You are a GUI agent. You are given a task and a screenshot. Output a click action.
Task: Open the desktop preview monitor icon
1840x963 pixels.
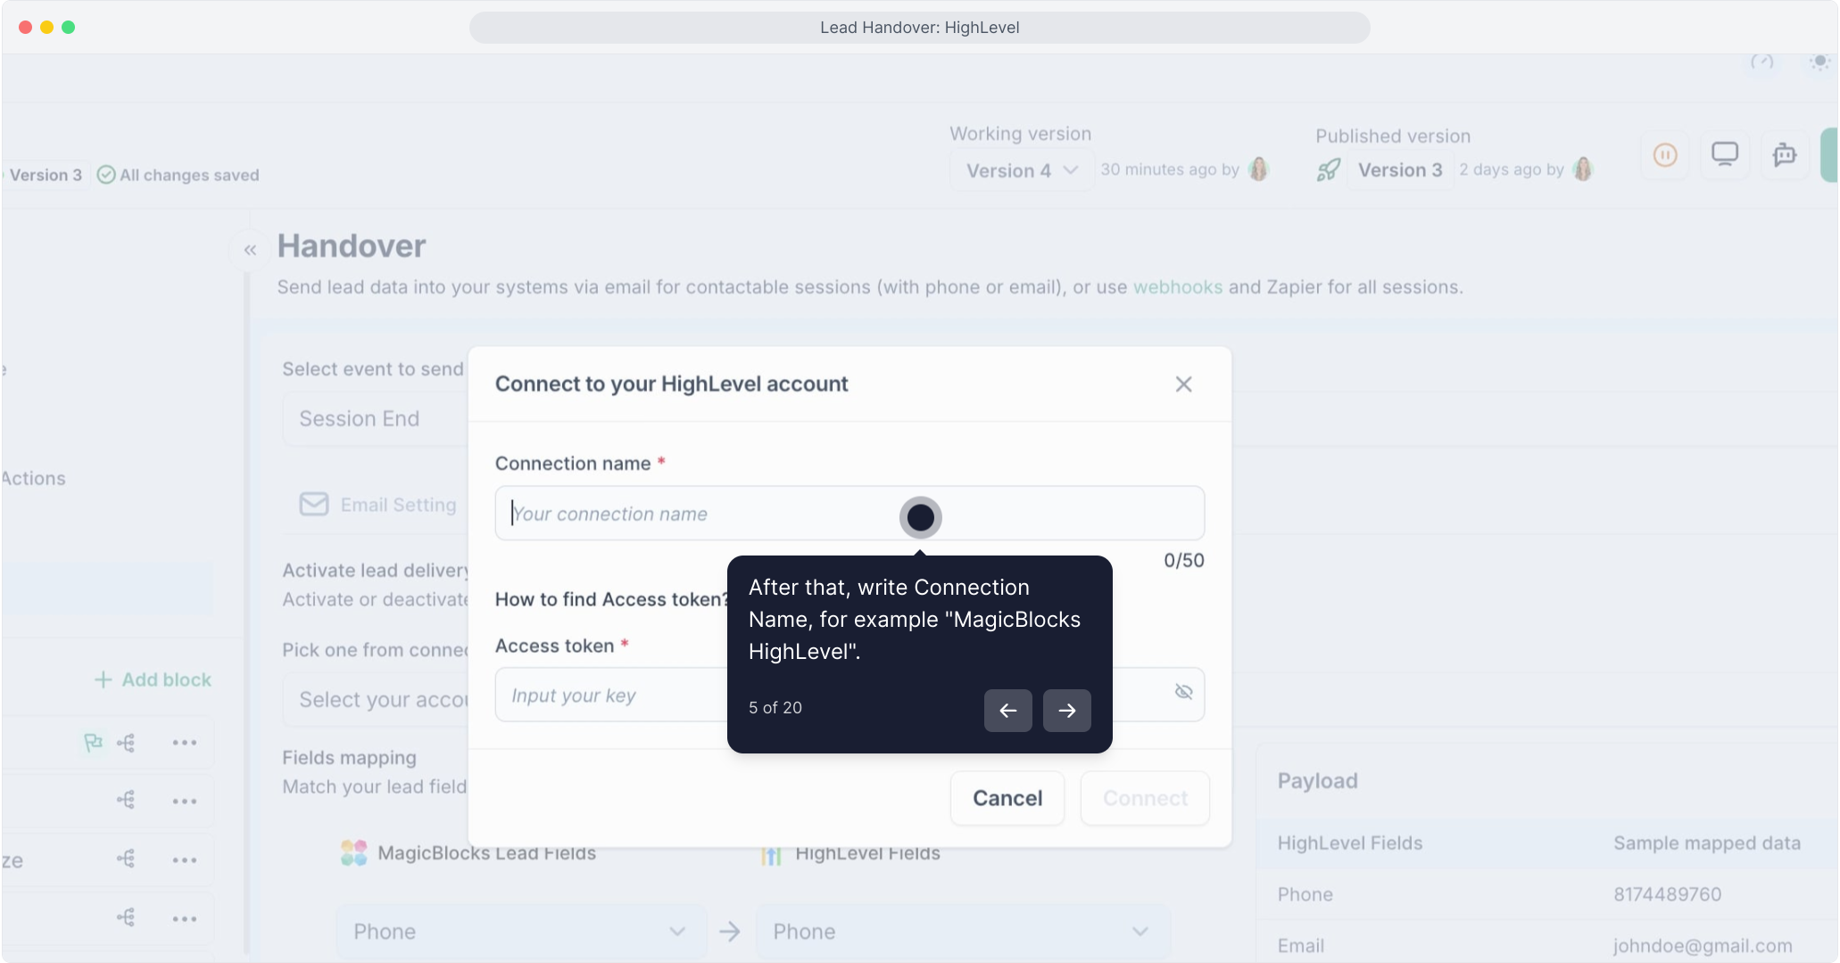click(1724, 155)
